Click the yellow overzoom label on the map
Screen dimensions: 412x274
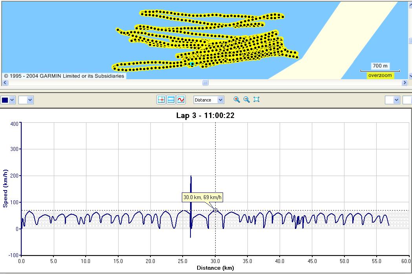(380, 75)
